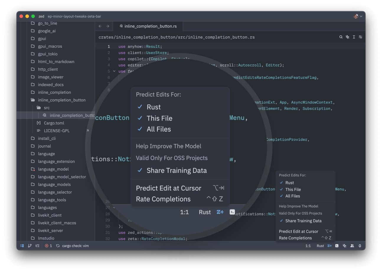The image size is (382, 272).
Task: Click the symlink arrow next to LICENSE-GPL
Action: [x=87, y=131]
